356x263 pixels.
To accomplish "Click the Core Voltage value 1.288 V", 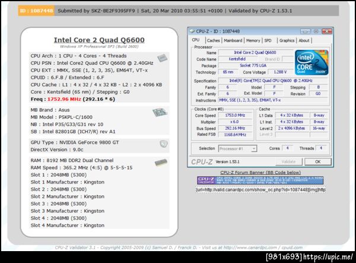I will point(280,72).
